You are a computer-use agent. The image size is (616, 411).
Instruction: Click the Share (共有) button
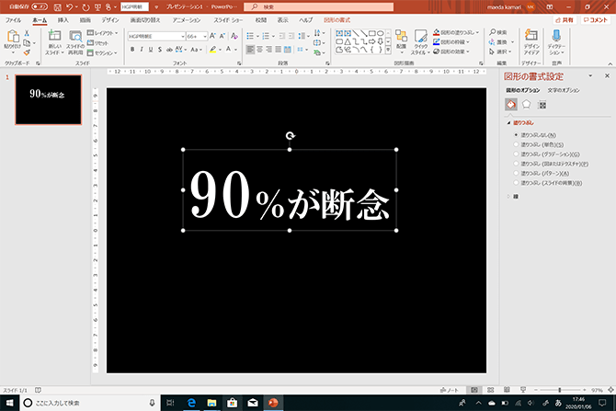pyautogui.click(x=565, y=20)
